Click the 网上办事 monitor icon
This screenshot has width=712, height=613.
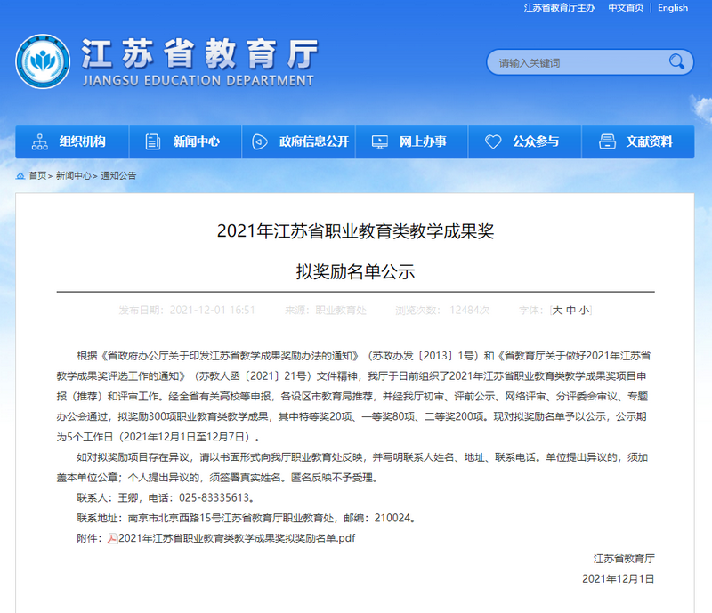pos(379,141)
